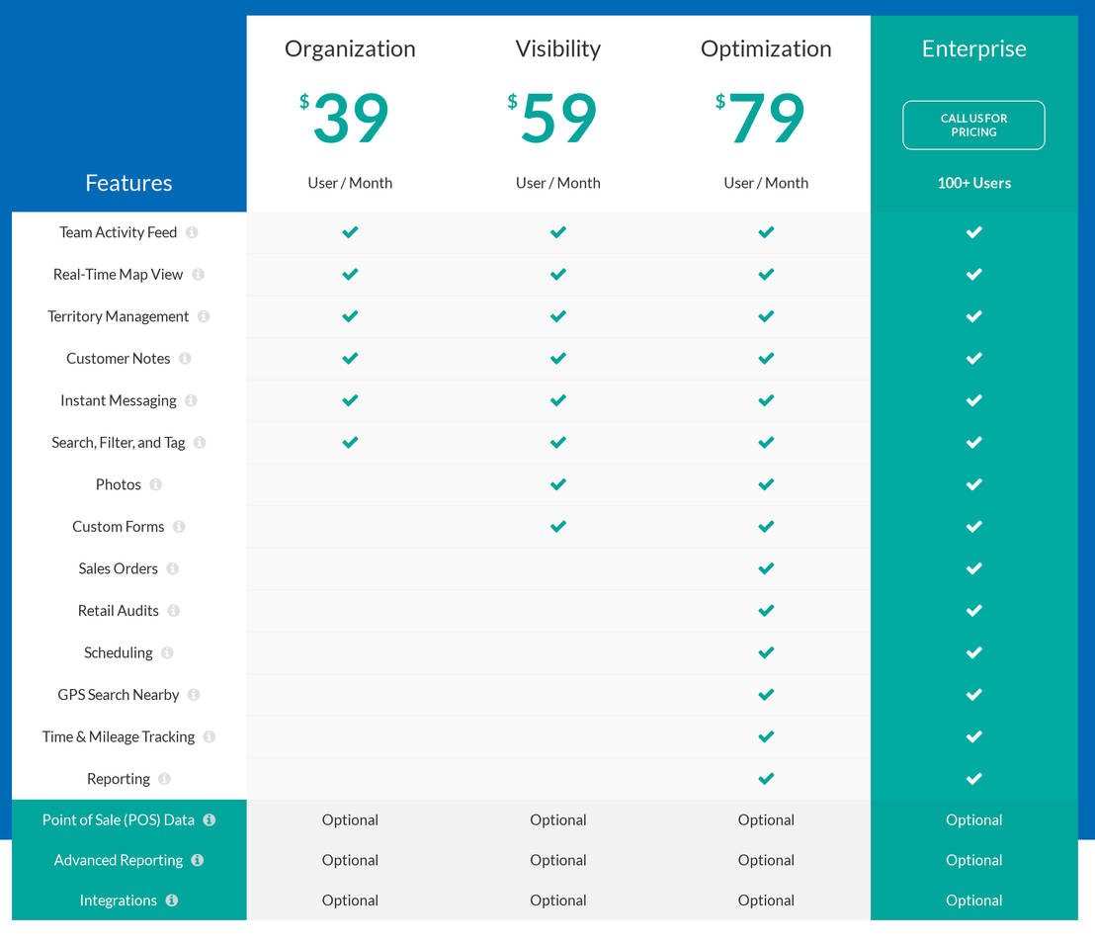Click Enterprise checkmark for Retail Audits
Viewport: 1095px width, 943px height.
coord(974,611)
